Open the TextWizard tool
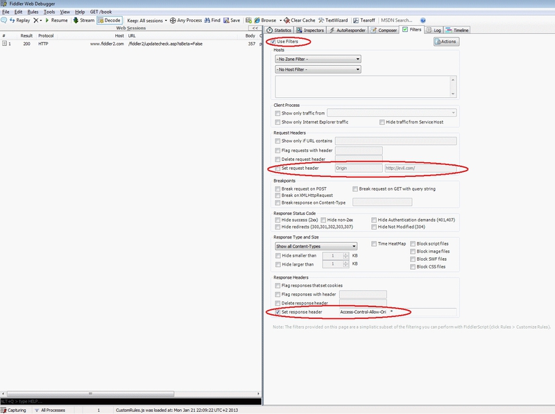Image resolution: width=555 pixels, height=414 pixels. pyautogui.click(x=333, y=21)
